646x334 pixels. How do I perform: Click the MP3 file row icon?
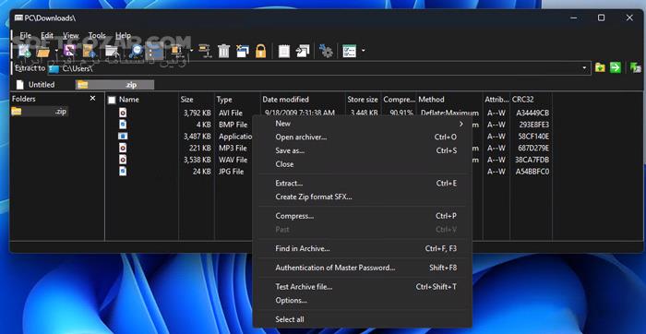123,148
